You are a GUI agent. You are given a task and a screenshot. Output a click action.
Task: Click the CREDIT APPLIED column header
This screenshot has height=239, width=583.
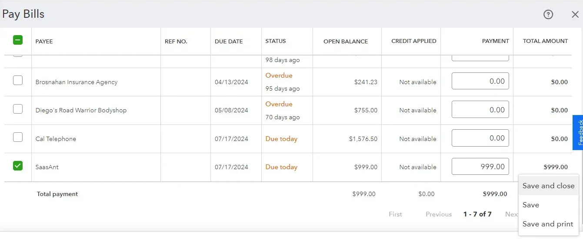click(x=414, y=41)
